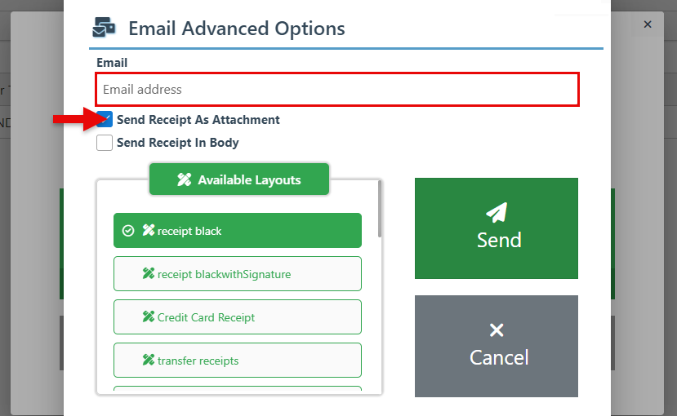Enable the Send Receipt In Body checkbox

tap(105, 143)
